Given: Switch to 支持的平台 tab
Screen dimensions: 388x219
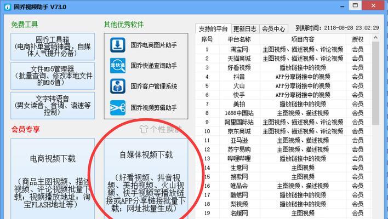Looking at the screenshot, I should click(x=213, y=29).
